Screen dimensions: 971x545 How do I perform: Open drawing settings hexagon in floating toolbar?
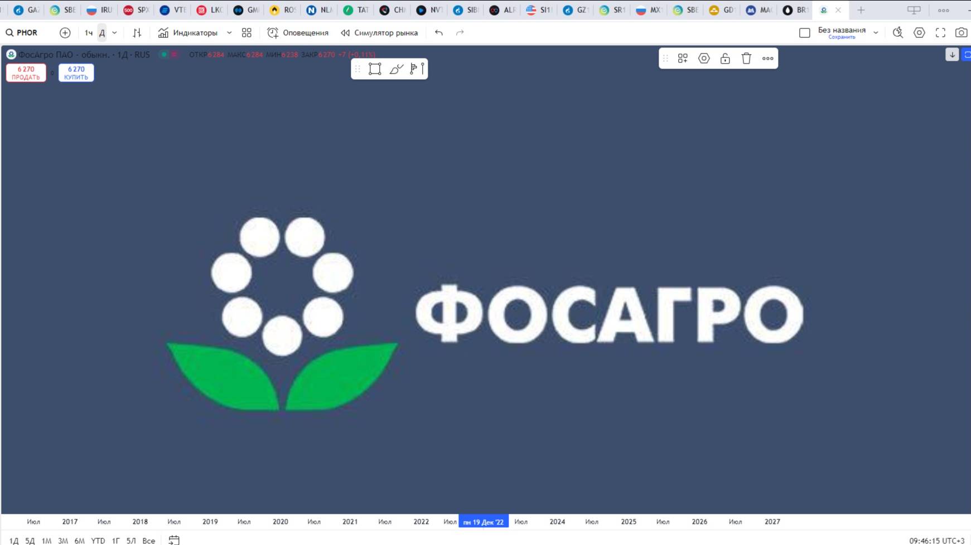point(704,59)
